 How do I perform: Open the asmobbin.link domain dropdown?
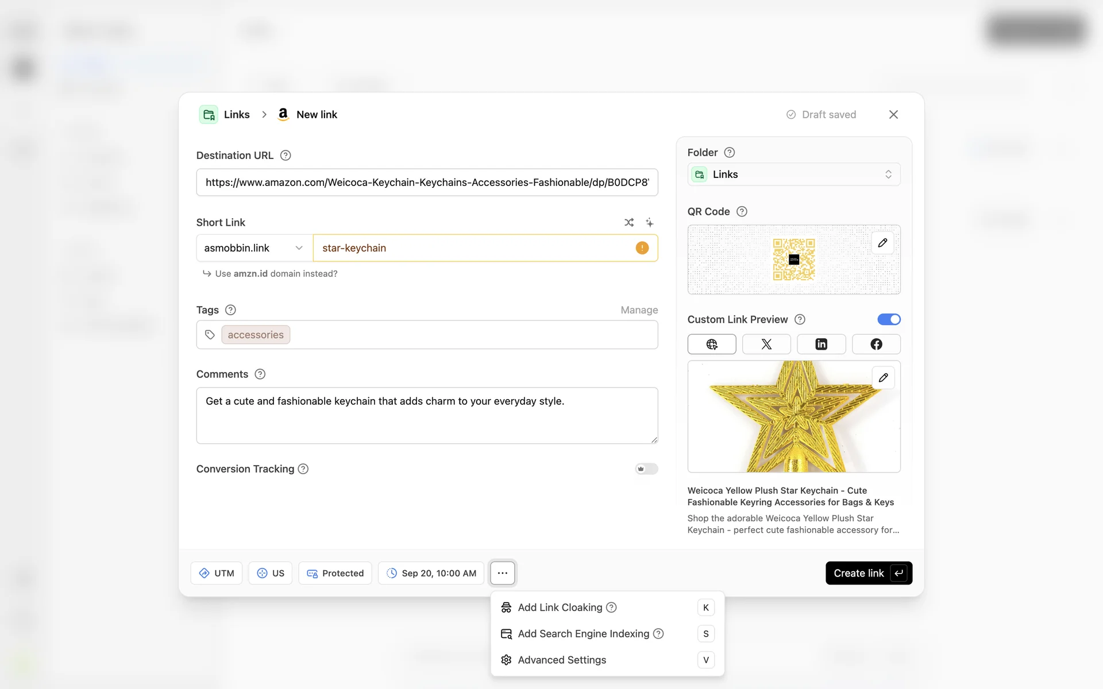point(254,248)
